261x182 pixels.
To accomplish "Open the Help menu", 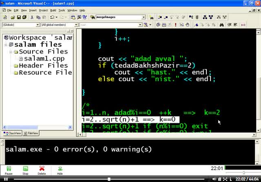I will 82,11.
